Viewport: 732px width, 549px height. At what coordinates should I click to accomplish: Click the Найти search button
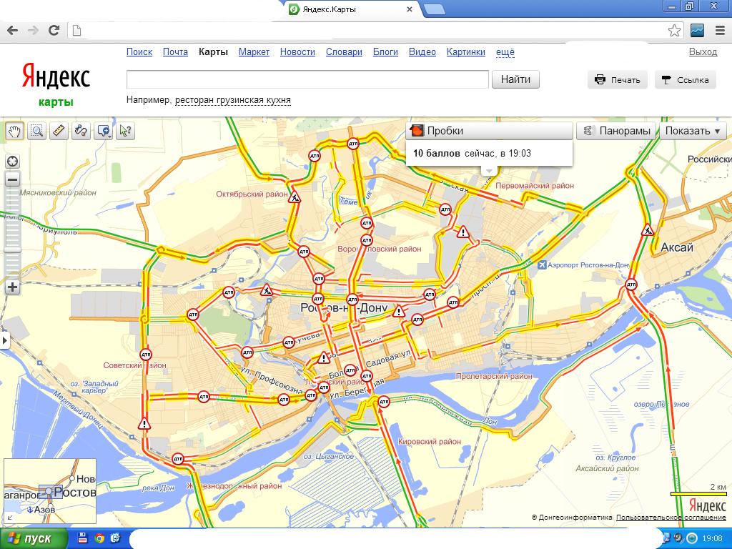point(515,79)
